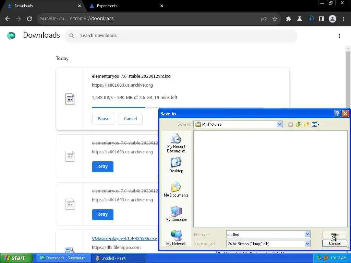Screen dimensions: 351x263
Task: Select My Documents in places bar
Action: pos(176,189)
